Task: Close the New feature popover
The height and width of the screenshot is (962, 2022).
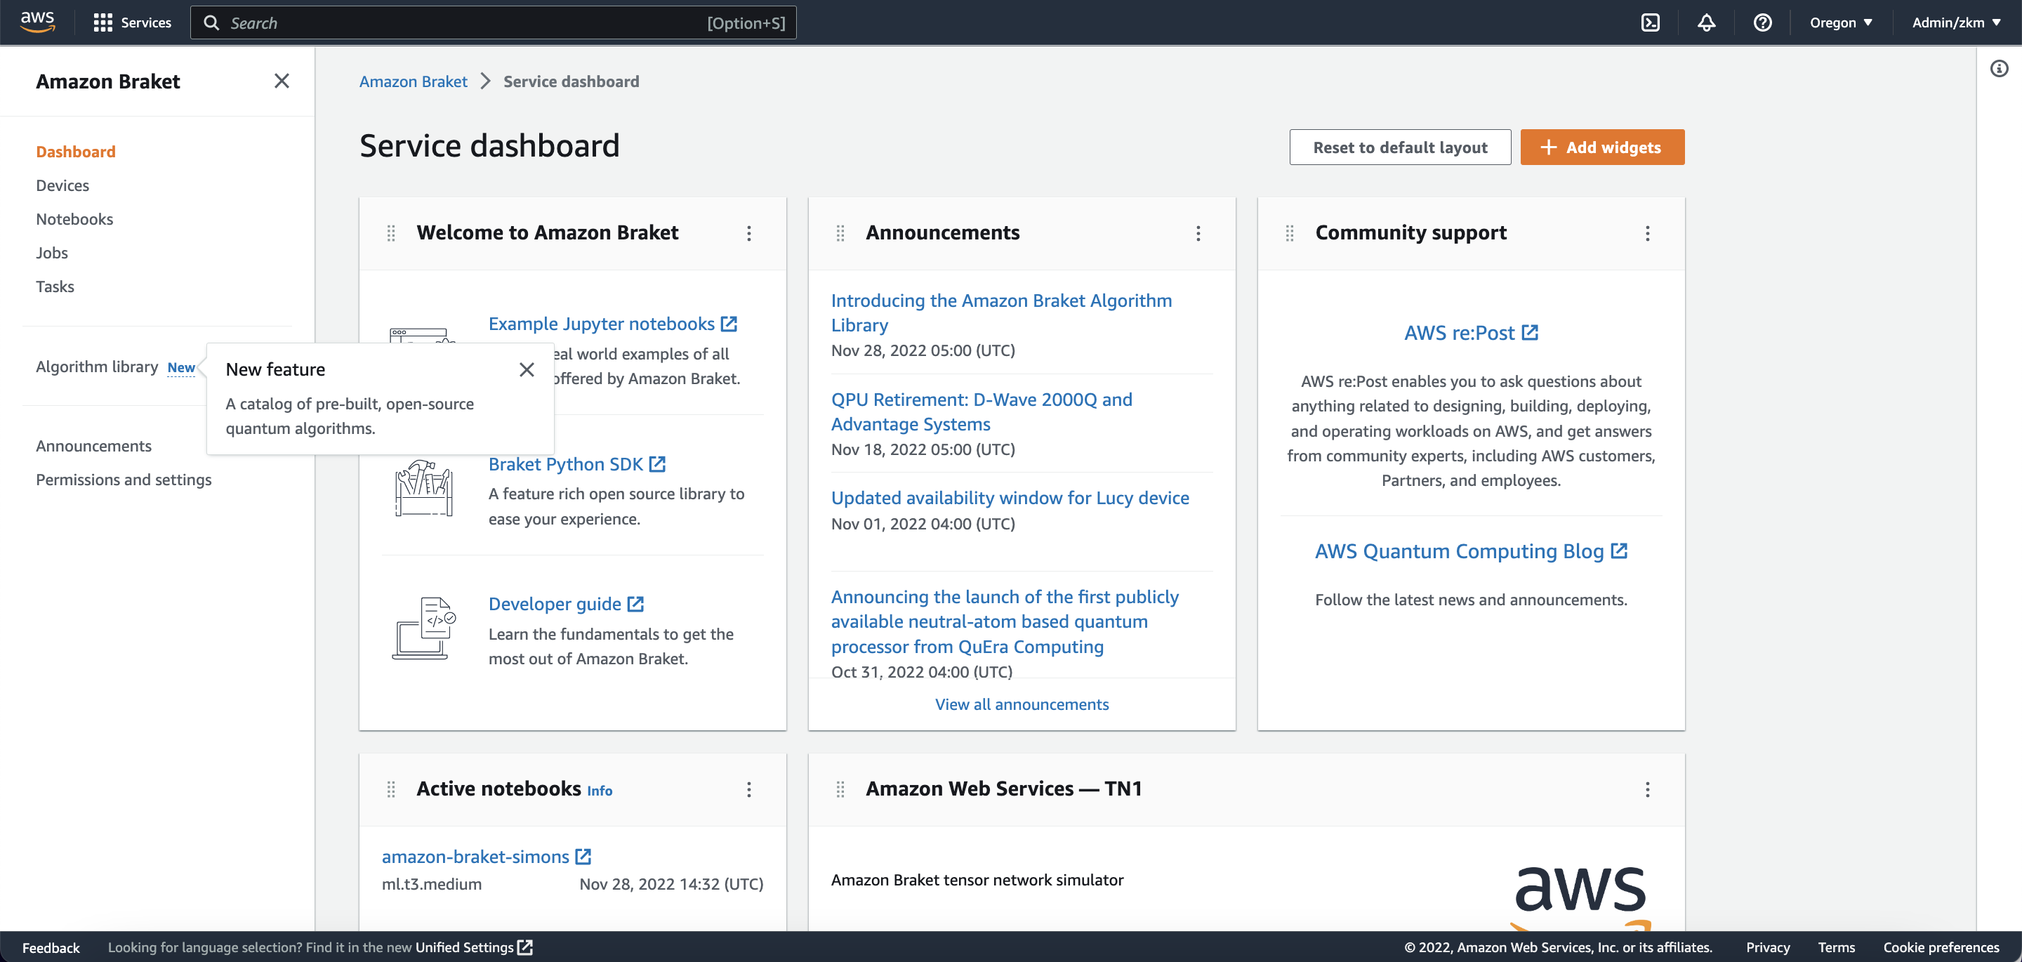Action: coord(527,369)
